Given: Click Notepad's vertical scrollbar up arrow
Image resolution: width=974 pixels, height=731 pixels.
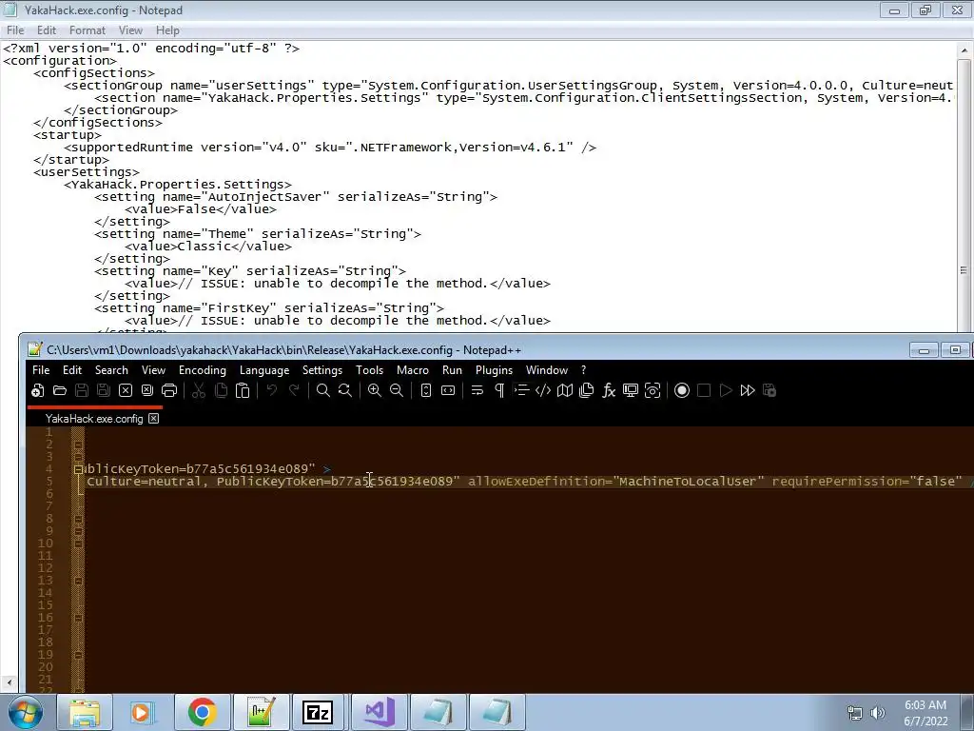Looking at the screenshot, I should 964,49.
